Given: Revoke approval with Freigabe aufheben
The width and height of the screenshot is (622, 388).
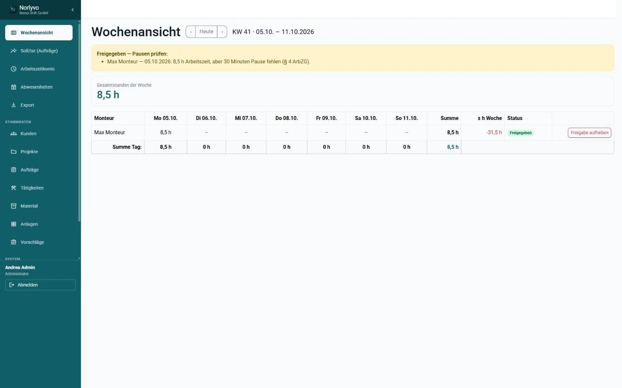Looking at the screenshot, I should (x=589, y=133).
